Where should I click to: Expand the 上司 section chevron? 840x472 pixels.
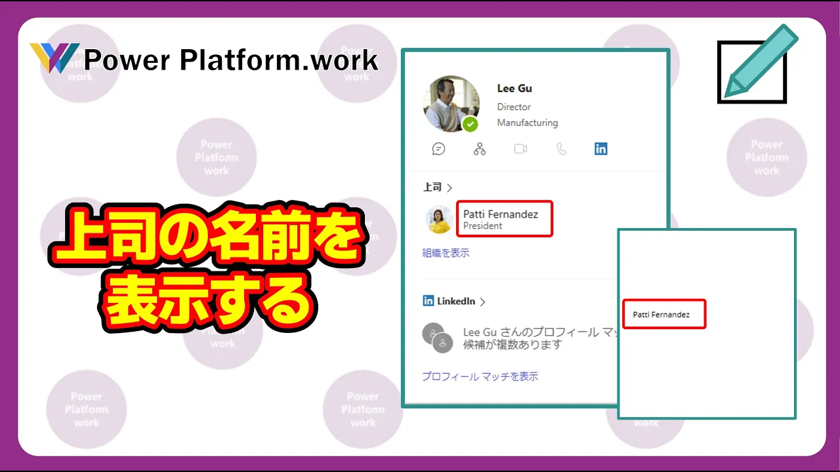click(450, 187)
